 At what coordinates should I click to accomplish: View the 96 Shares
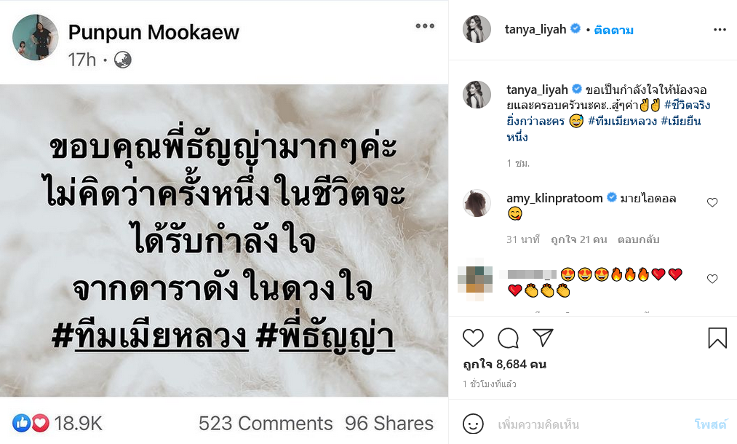389,424
